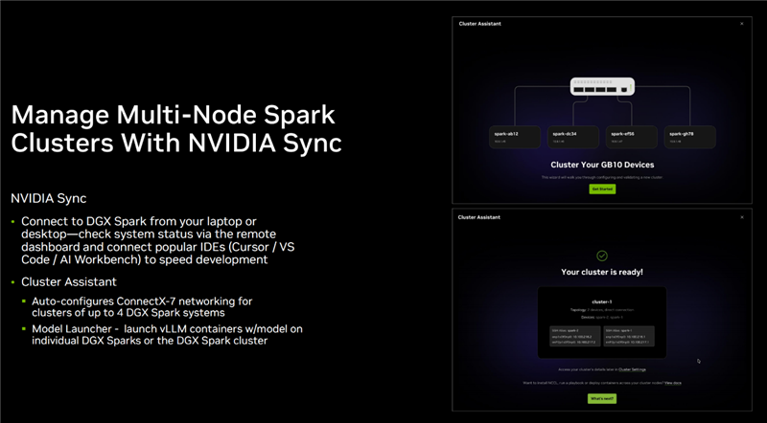Click the 'Your cluster is ready!' heading
The width and height of the screenshot is (767, 423).
(x=602, y=272)
